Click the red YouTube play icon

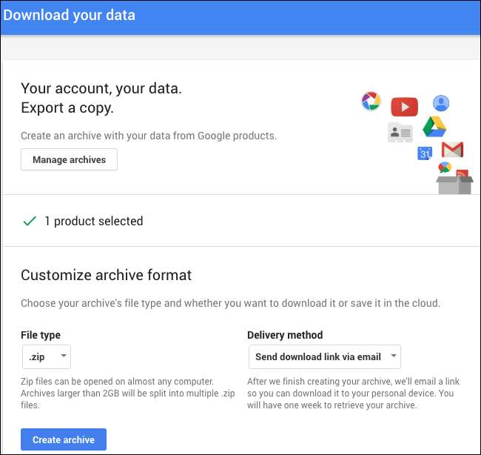click(x=404, y=107)
